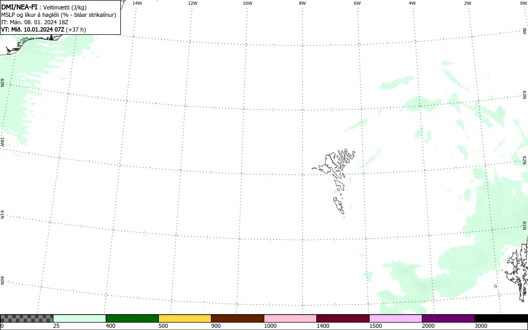
Task: Click the 12W longitude label
Action: pos(193,3)
